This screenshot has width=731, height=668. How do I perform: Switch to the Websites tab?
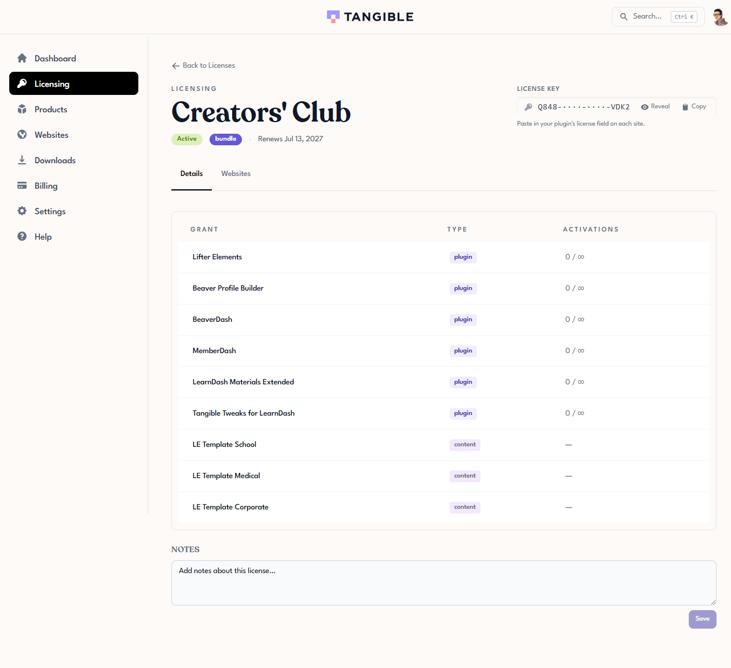coord(236,174)
